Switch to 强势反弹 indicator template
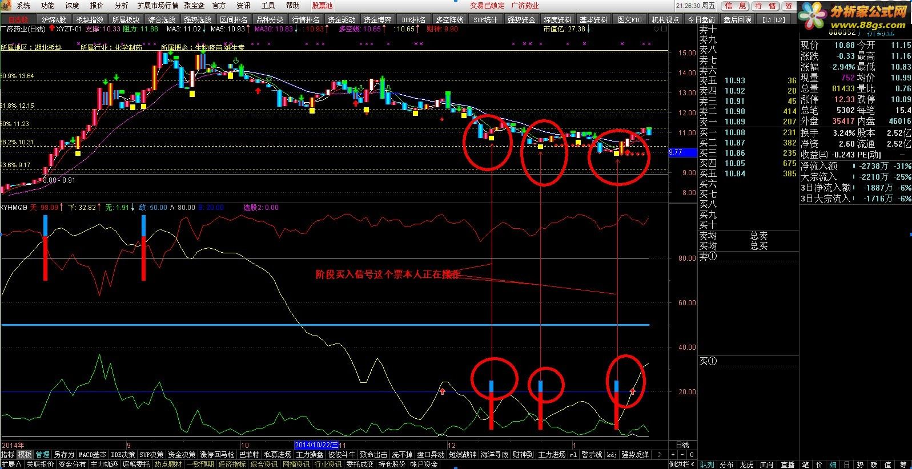Viewport: 912px width, 469px height. click(635, 455)
